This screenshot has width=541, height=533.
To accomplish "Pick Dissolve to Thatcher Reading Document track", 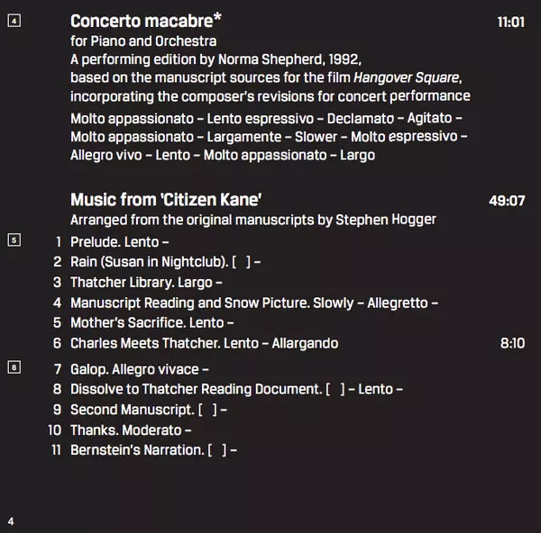I will coord(236,389).
